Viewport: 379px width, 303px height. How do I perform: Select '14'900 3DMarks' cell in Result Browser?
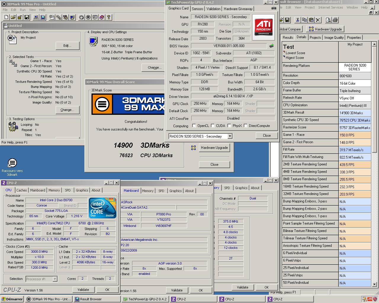tap(355, 113)
